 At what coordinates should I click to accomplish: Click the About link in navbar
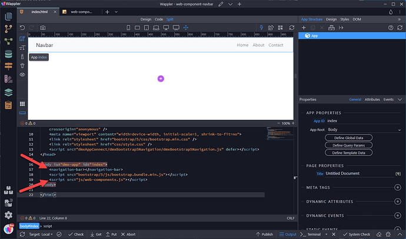coord(258,45)
